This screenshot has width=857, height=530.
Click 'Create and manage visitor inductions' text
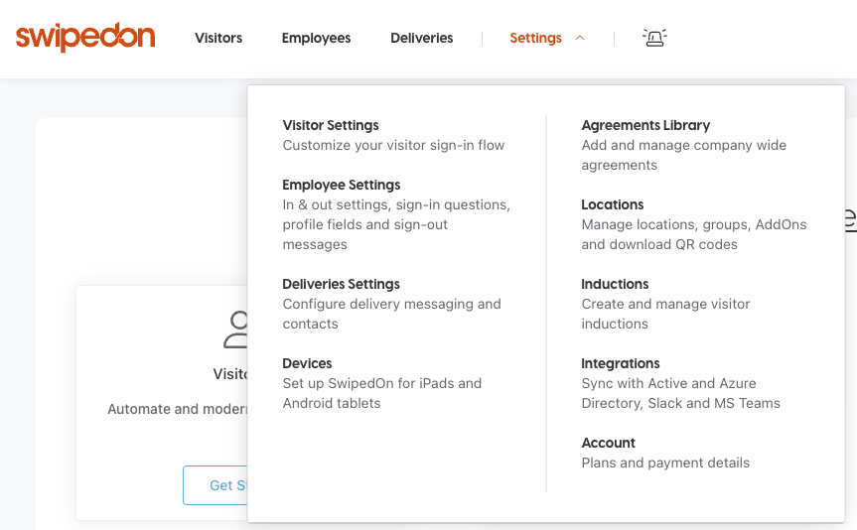coord(665,314)
